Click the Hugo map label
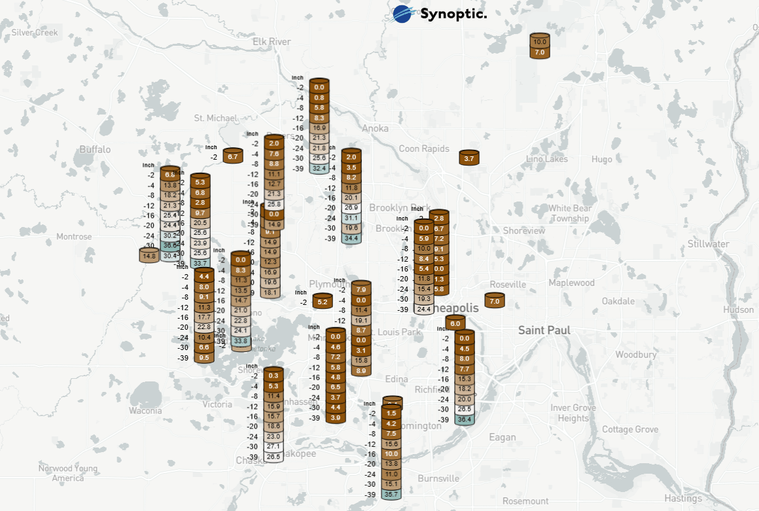Screen dimensions: 759x511 (x=602, y=160)
